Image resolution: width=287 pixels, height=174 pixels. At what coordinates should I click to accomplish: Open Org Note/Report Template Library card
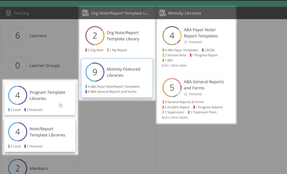[x=117, y=39]
